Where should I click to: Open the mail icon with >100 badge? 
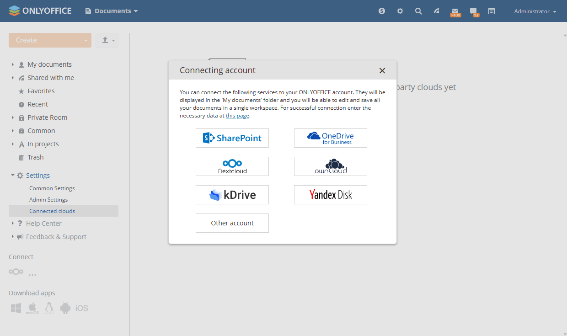tap(455, 12)
